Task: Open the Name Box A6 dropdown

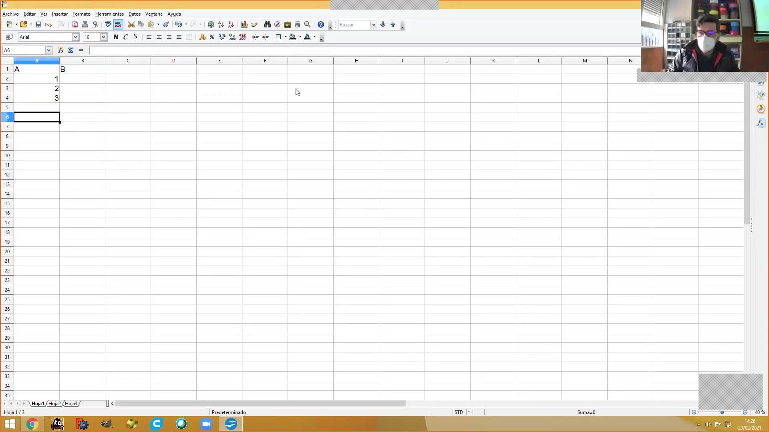Action: 48,50
